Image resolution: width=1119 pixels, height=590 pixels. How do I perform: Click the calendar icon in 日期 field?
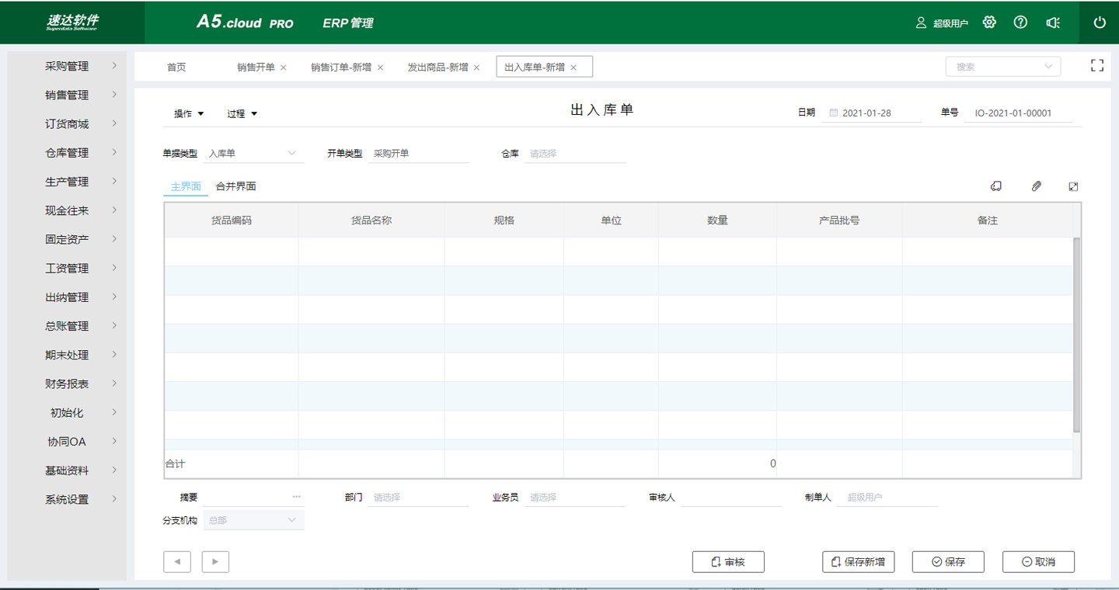pyautogui.click(x=834, y=113)
